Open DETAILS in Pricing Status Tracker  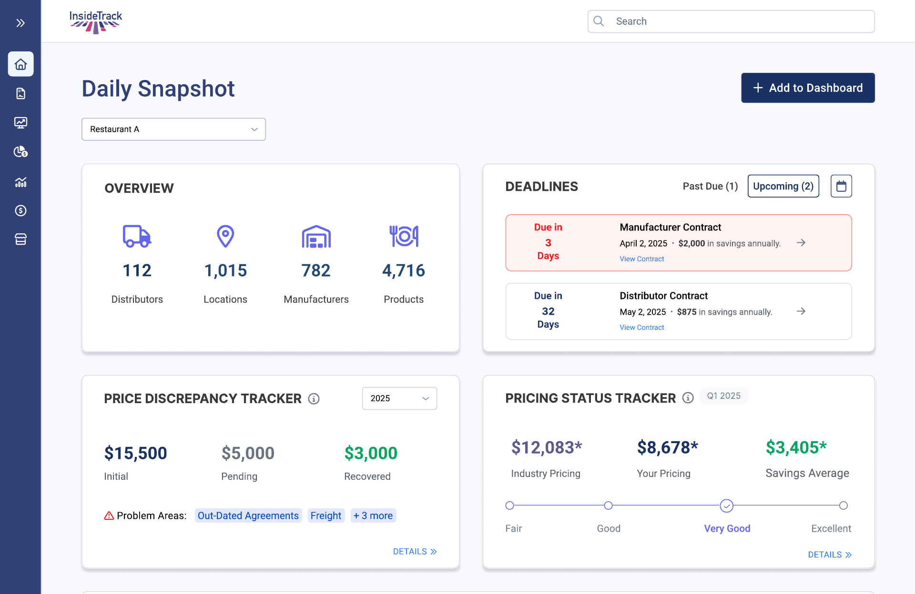click(830, 554)
